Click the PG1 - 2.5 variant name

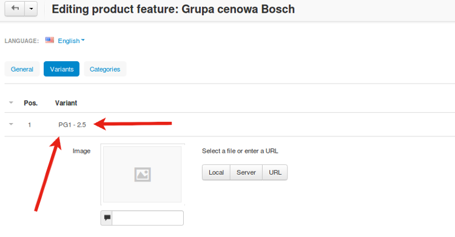(72, 125)
